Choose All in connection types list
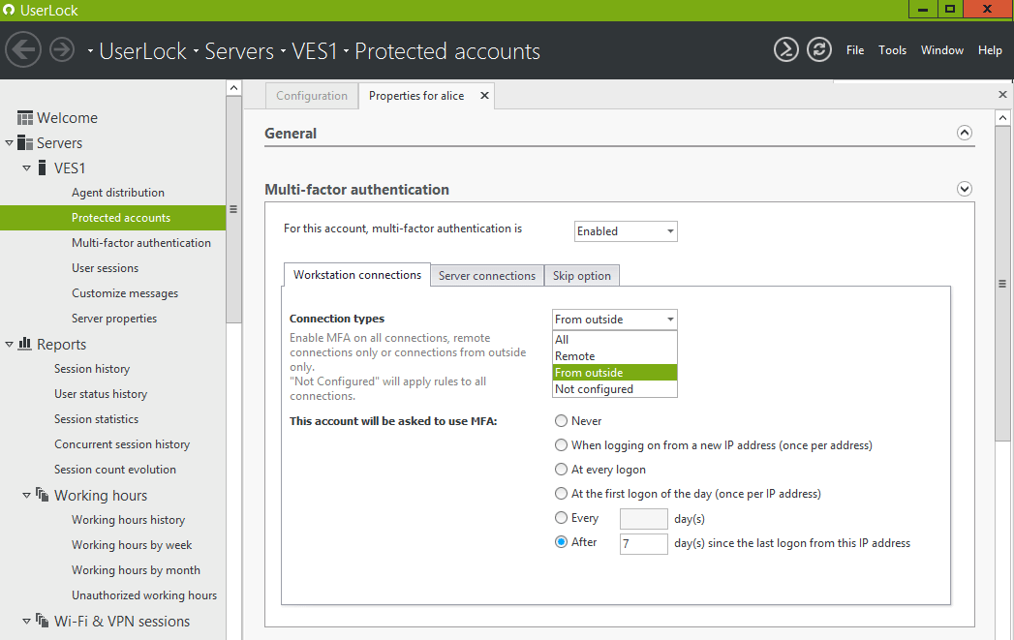 pos(614,340)
